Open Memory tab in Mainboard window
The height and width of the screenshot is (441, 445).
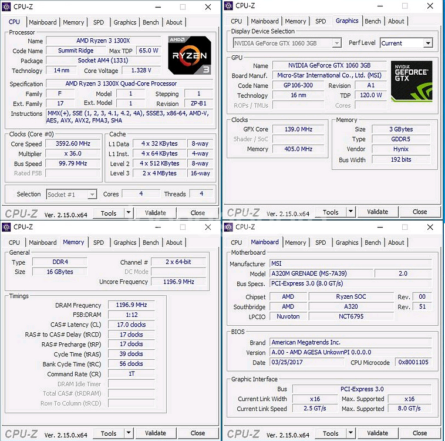click(295, 242)
